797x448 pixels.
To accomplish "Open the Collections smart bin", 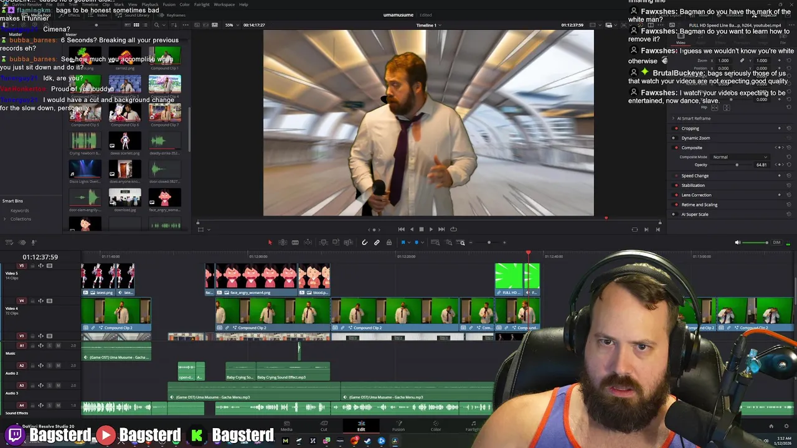I will point(21,219).
